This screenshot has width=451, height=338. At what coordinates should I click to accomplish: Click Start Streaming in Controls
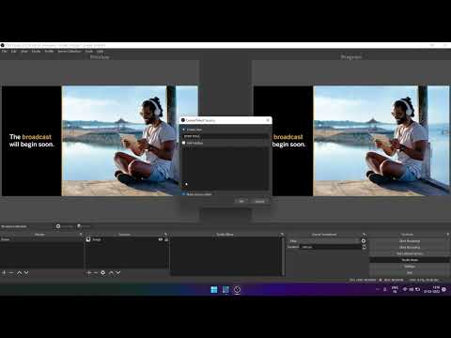pyautogui.click(x=410, y=241)
